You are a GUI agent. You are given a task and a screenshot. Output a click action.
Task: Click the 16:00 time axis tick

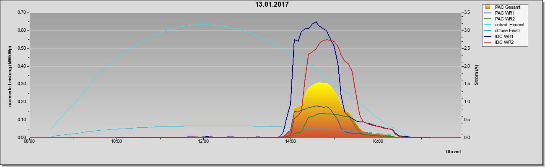tap(378, 142)
